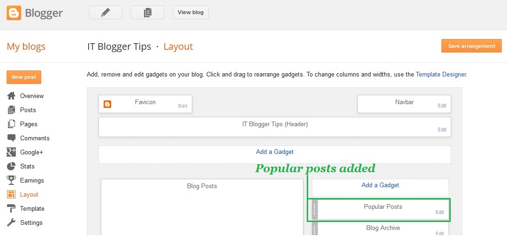The width and height of the screenshot is (507, 237).
Task: Click the Blogger logo icon
Action: coord(14,13)
